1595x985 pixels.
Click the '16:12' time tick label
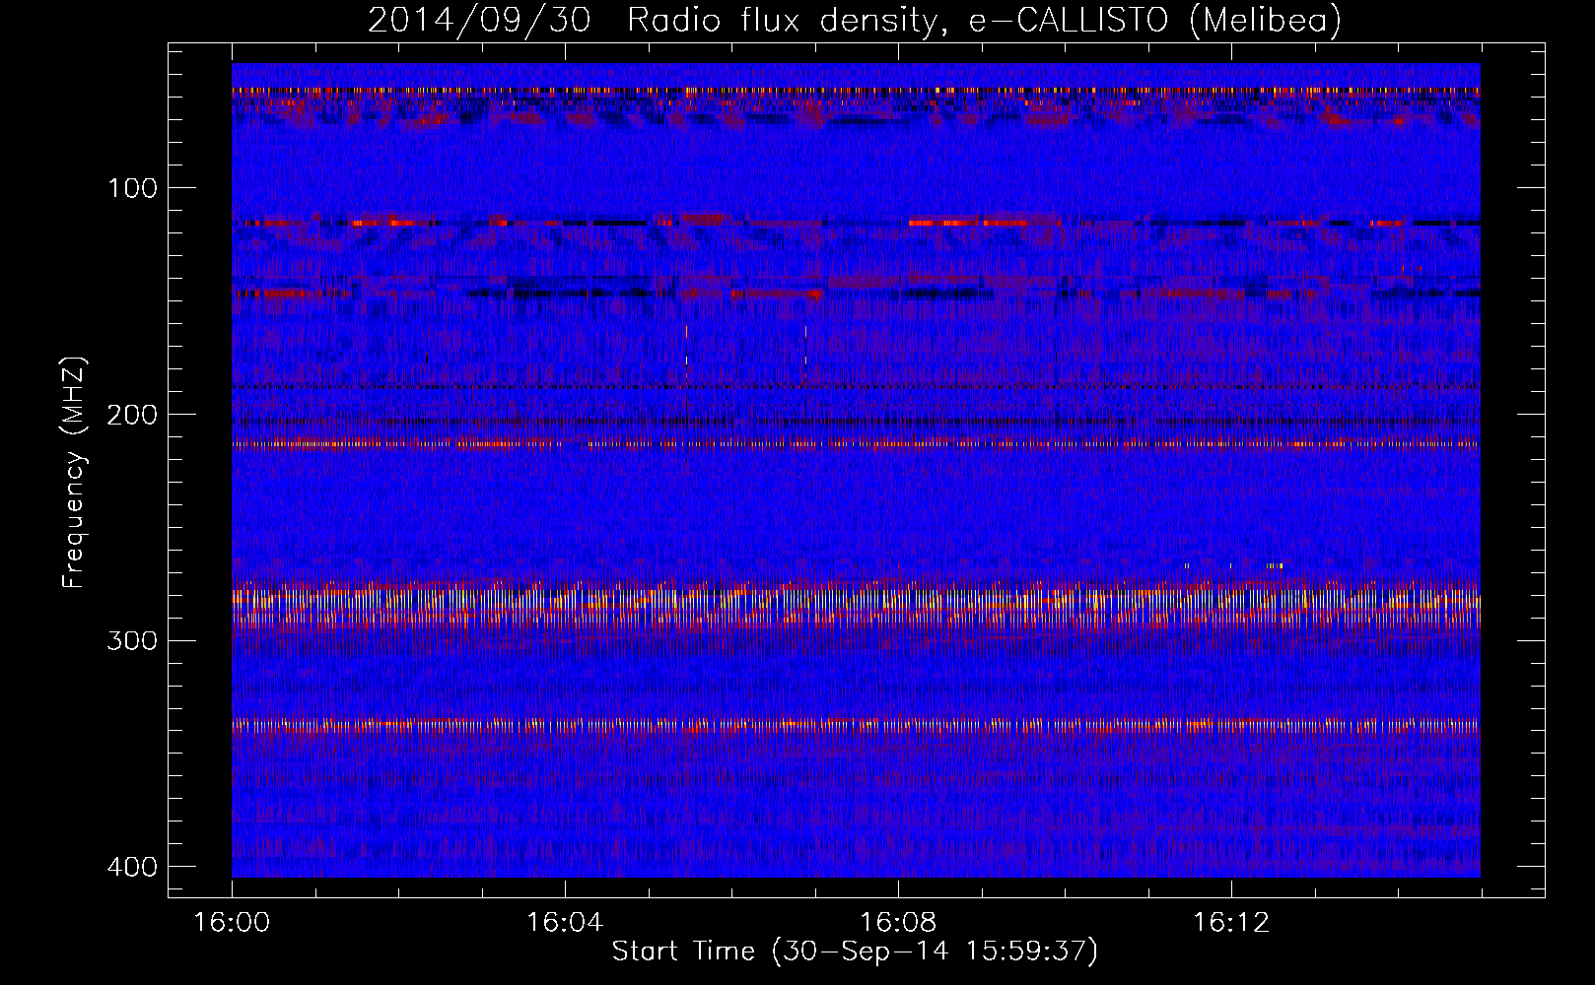[x=1231, y=923]
